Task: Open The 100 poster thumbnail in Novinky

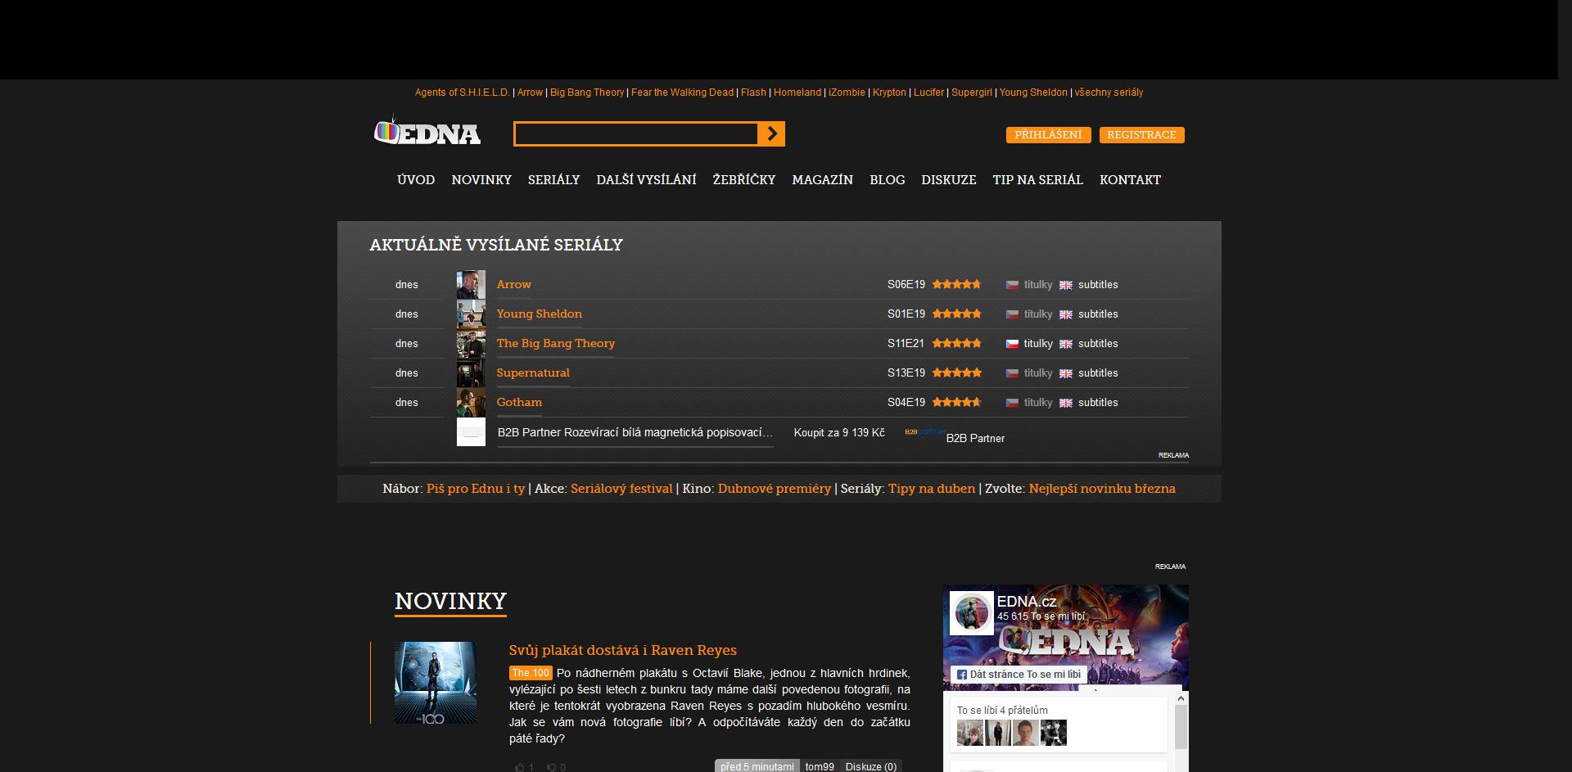Action: 436,683
